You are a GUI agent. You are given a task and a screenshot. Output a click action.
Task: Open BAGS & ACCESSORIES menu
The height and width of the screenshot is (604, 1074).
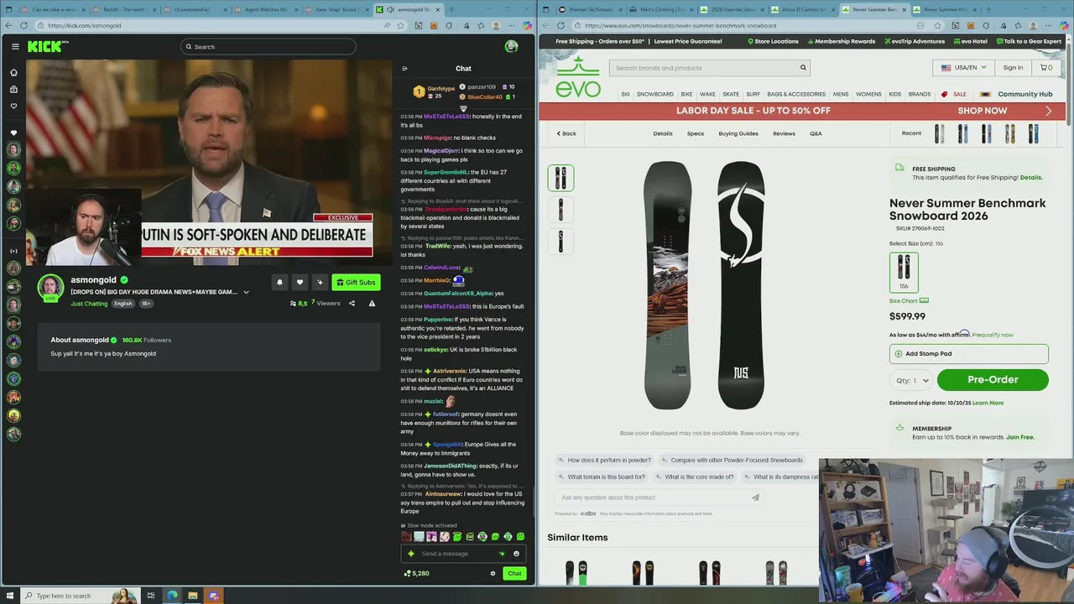(x=796, y=94)
